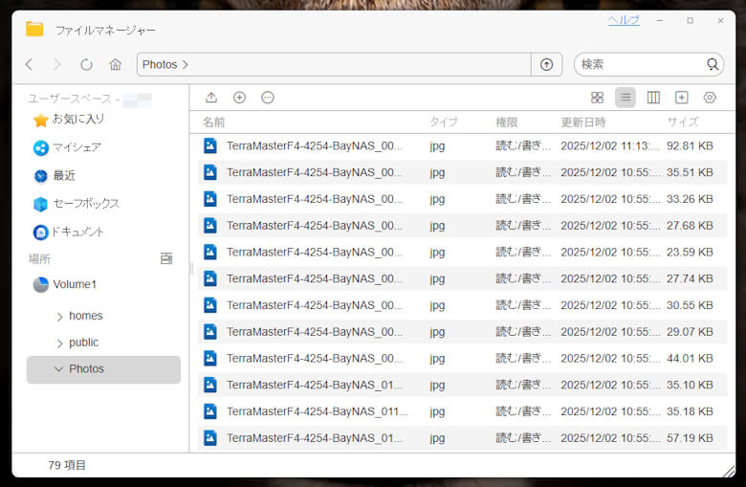Viewport: 746px width, 487px height.
Task: Click the storage icon next to 場所
Action: click(166, 258)
